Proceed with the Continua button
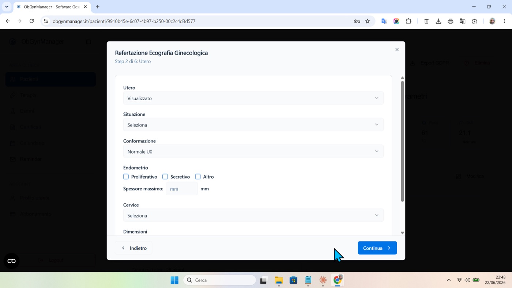512x288 pixels. click(377, 248)
